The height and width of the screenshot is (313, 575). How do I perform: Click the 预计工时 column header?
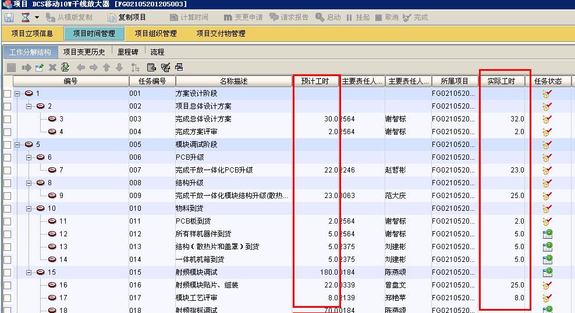tap(315, 81)
